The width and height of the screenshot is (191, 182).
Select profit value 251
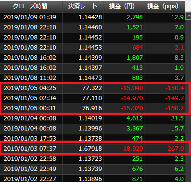pos(138,158)
